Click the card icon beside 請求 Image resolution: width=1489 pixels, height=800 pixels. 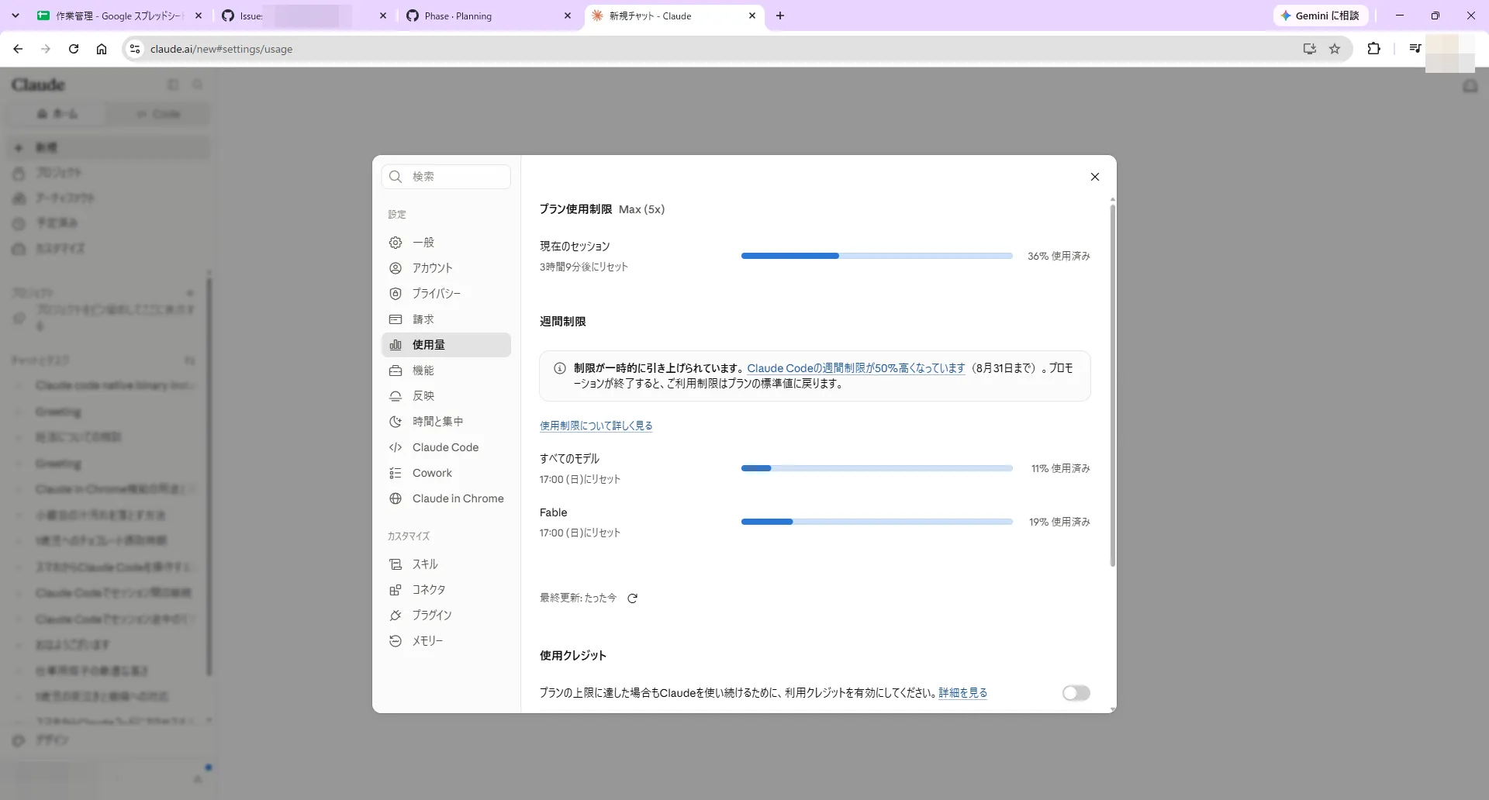[396, 319]
